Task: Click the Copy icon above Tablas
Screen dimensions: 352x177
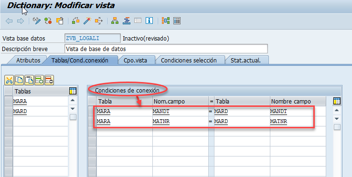Action: click(19, 80)
